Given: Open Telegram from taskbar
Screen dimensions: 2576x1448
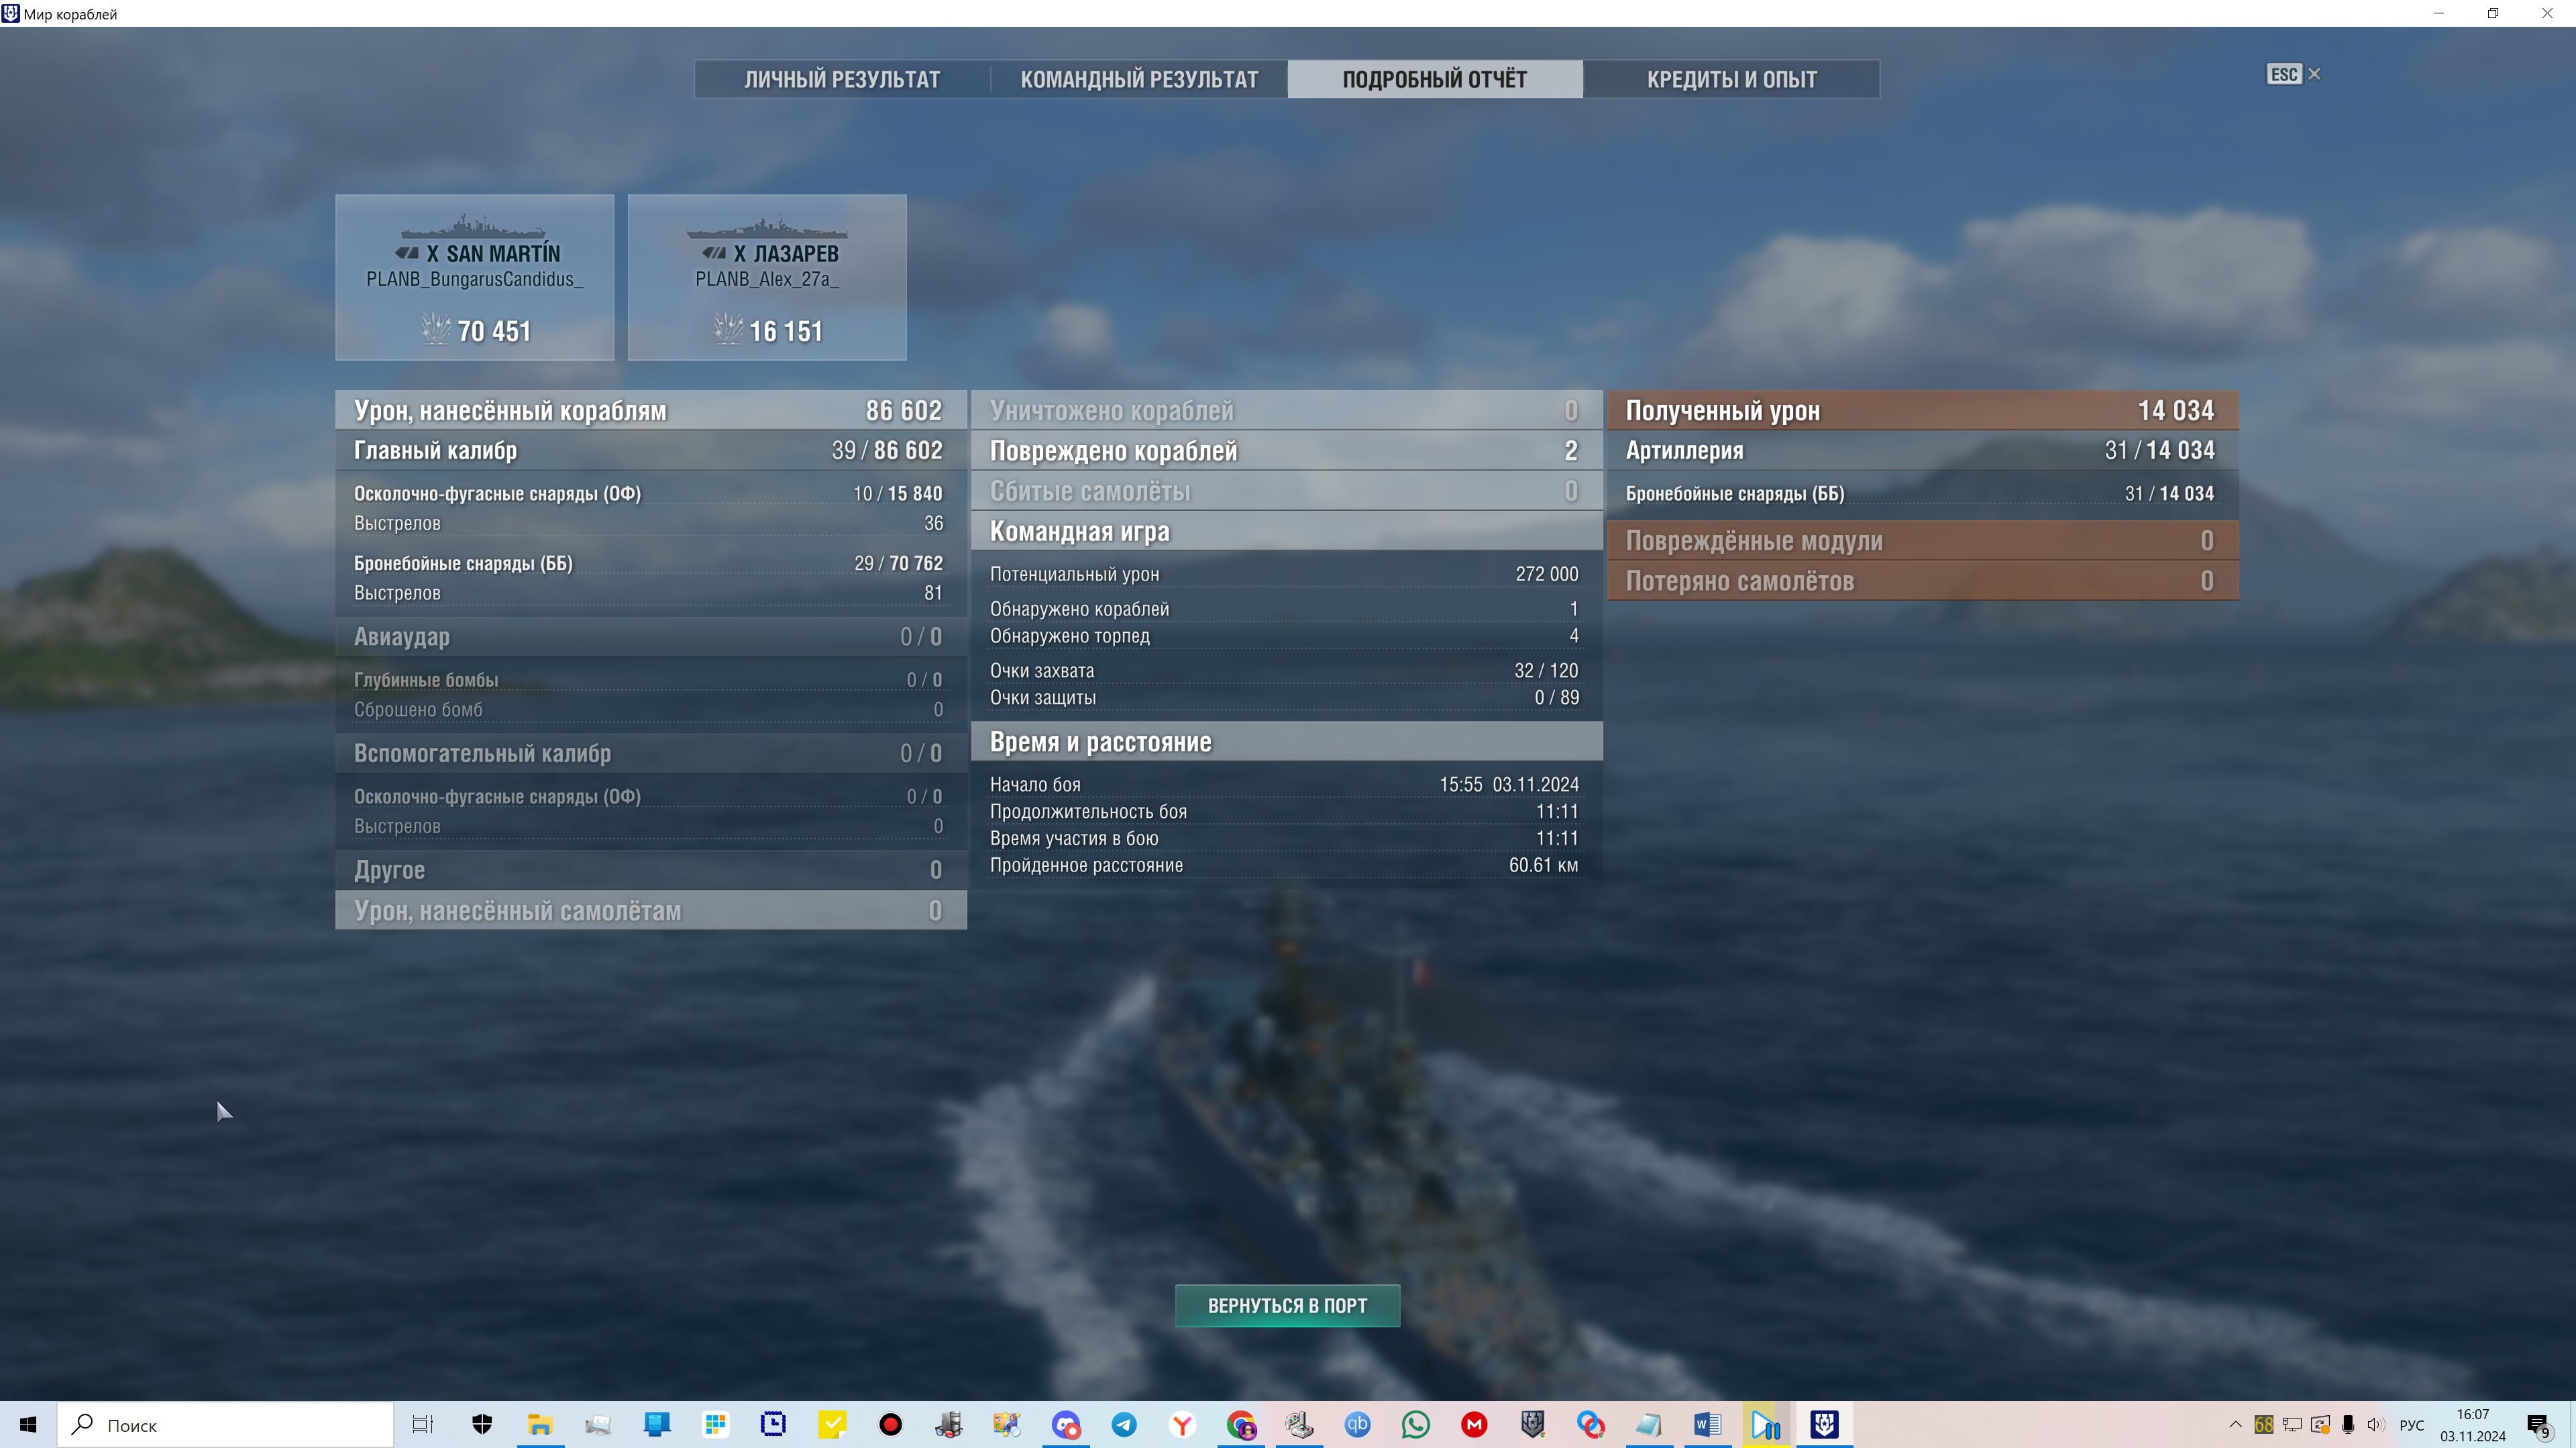Looking at the screenshot, I should point(1124,1425).
